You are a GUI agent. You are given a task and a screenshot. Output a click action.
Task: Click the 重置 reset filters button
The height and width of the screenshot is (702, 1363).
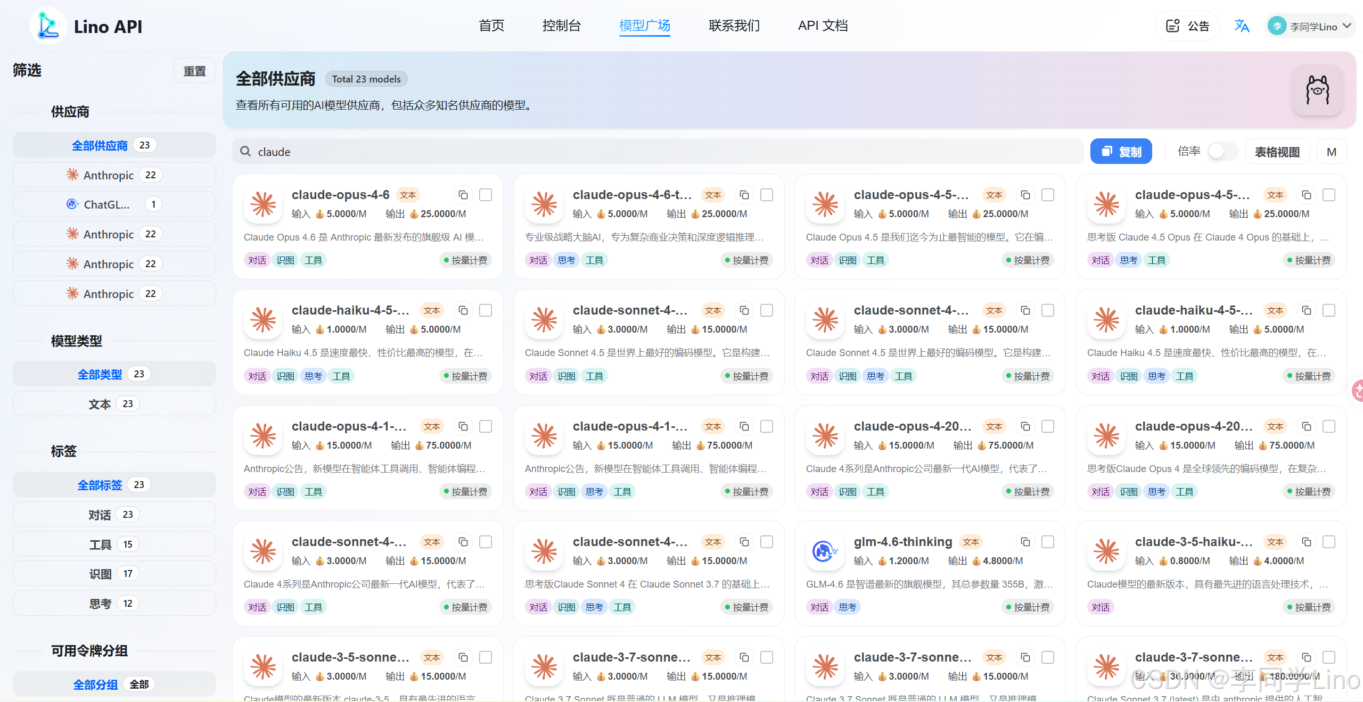click(x=194, y=70)
